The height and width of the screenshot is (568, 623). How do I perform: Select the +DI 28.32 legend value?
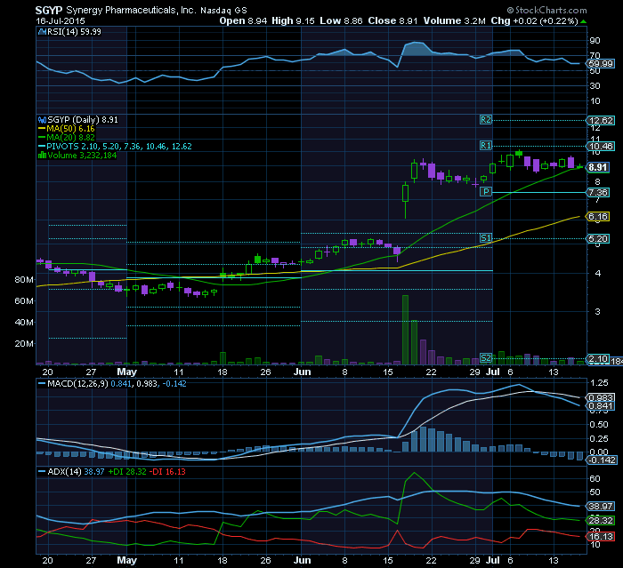pyautogui.click(x=127, y=472)
